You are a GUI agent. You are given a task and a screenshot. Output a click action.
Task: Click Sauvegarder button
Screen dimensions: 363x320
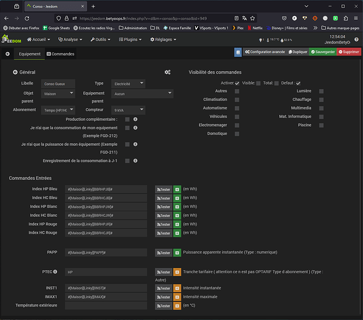coord(323,52)
